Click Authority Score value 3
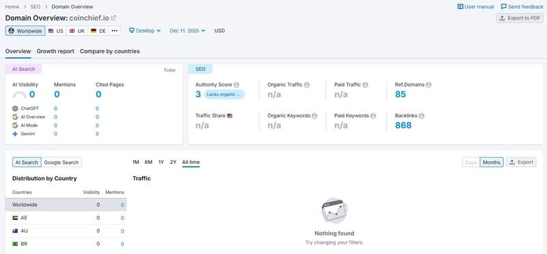 point(198,94)
